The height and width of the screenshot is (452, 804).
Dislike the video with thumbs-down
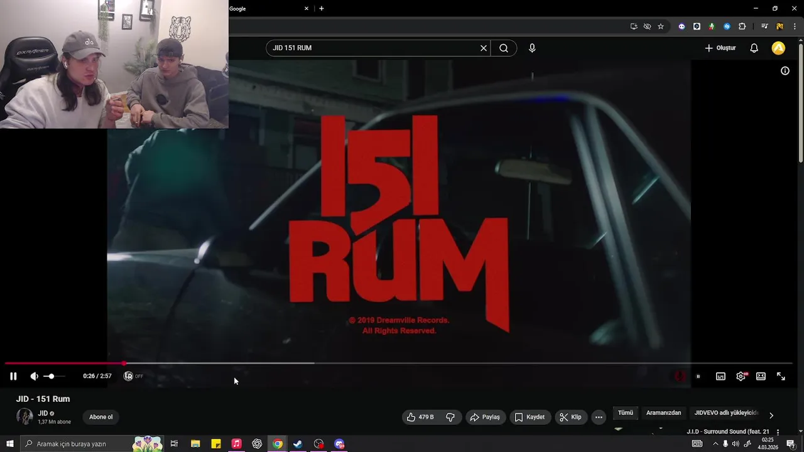point(450,417)
